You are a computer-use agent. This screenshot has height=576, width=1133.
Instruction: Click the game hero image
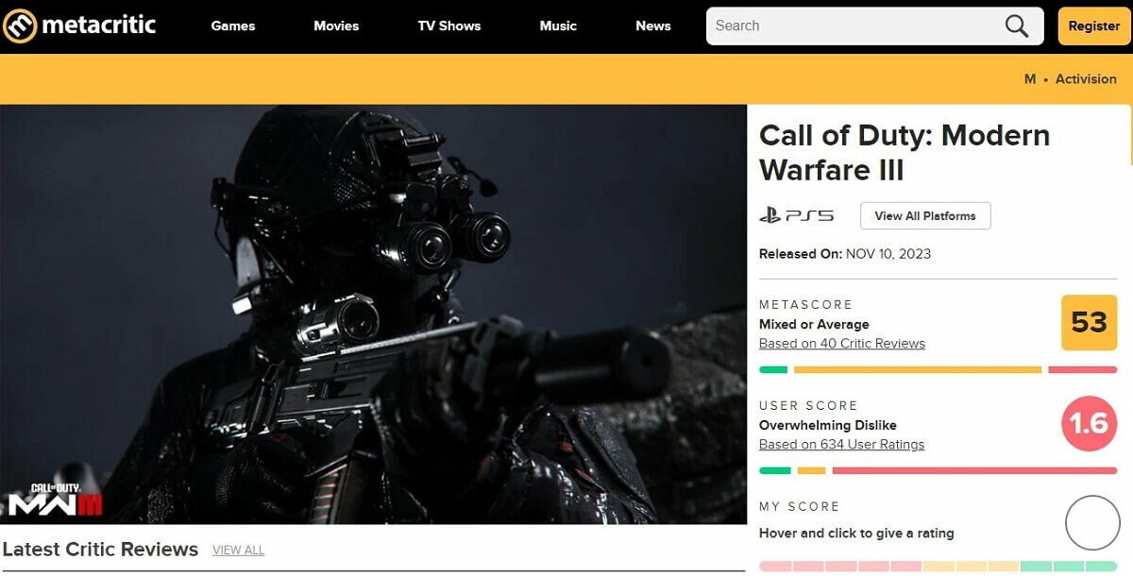[x=373, y=314]
